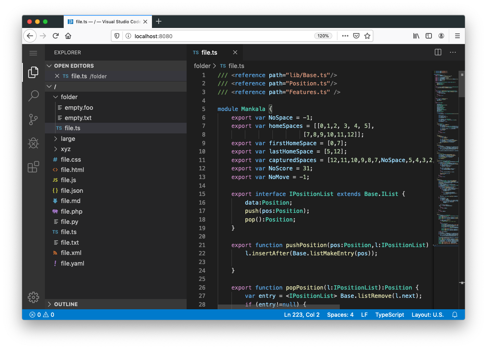Click the Explorer files icon
This screenshot has width=487, height=349.
[x=33, y=72]
